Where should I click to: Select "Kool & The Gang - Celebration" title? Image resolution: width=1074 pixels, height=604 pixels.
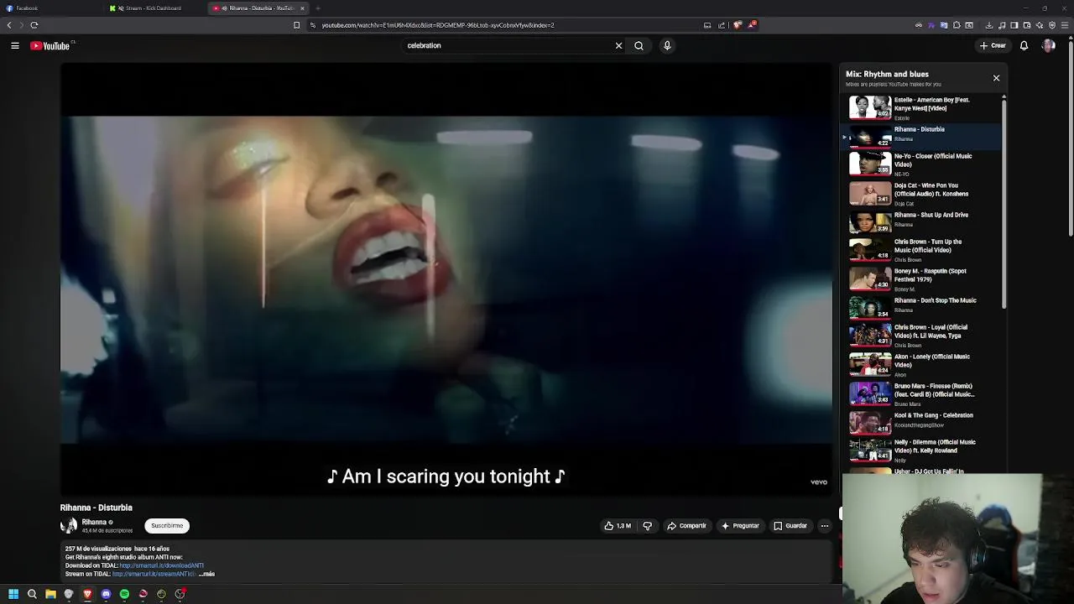click(933, 415)
